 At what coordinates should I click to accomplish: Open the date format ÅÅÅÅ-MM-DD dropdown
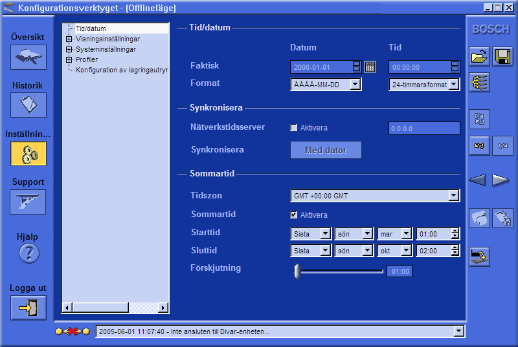point(355,85)
